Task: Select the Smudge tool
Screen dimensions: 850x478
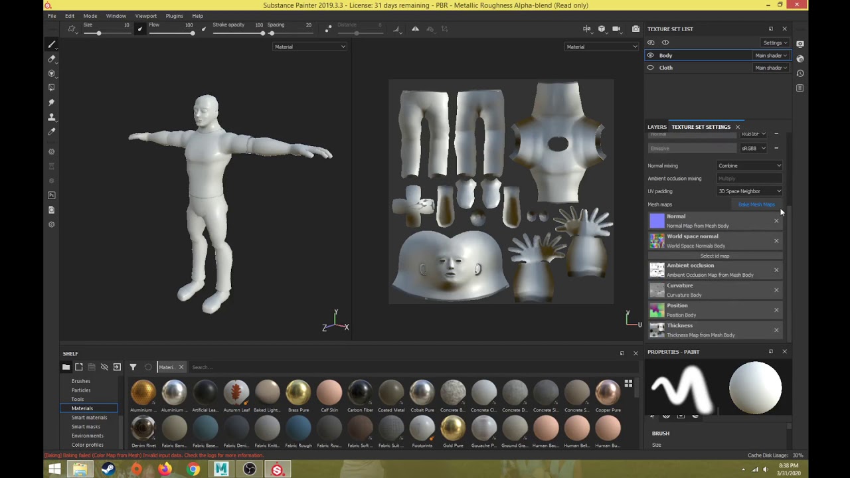Action: coord(51,102)
